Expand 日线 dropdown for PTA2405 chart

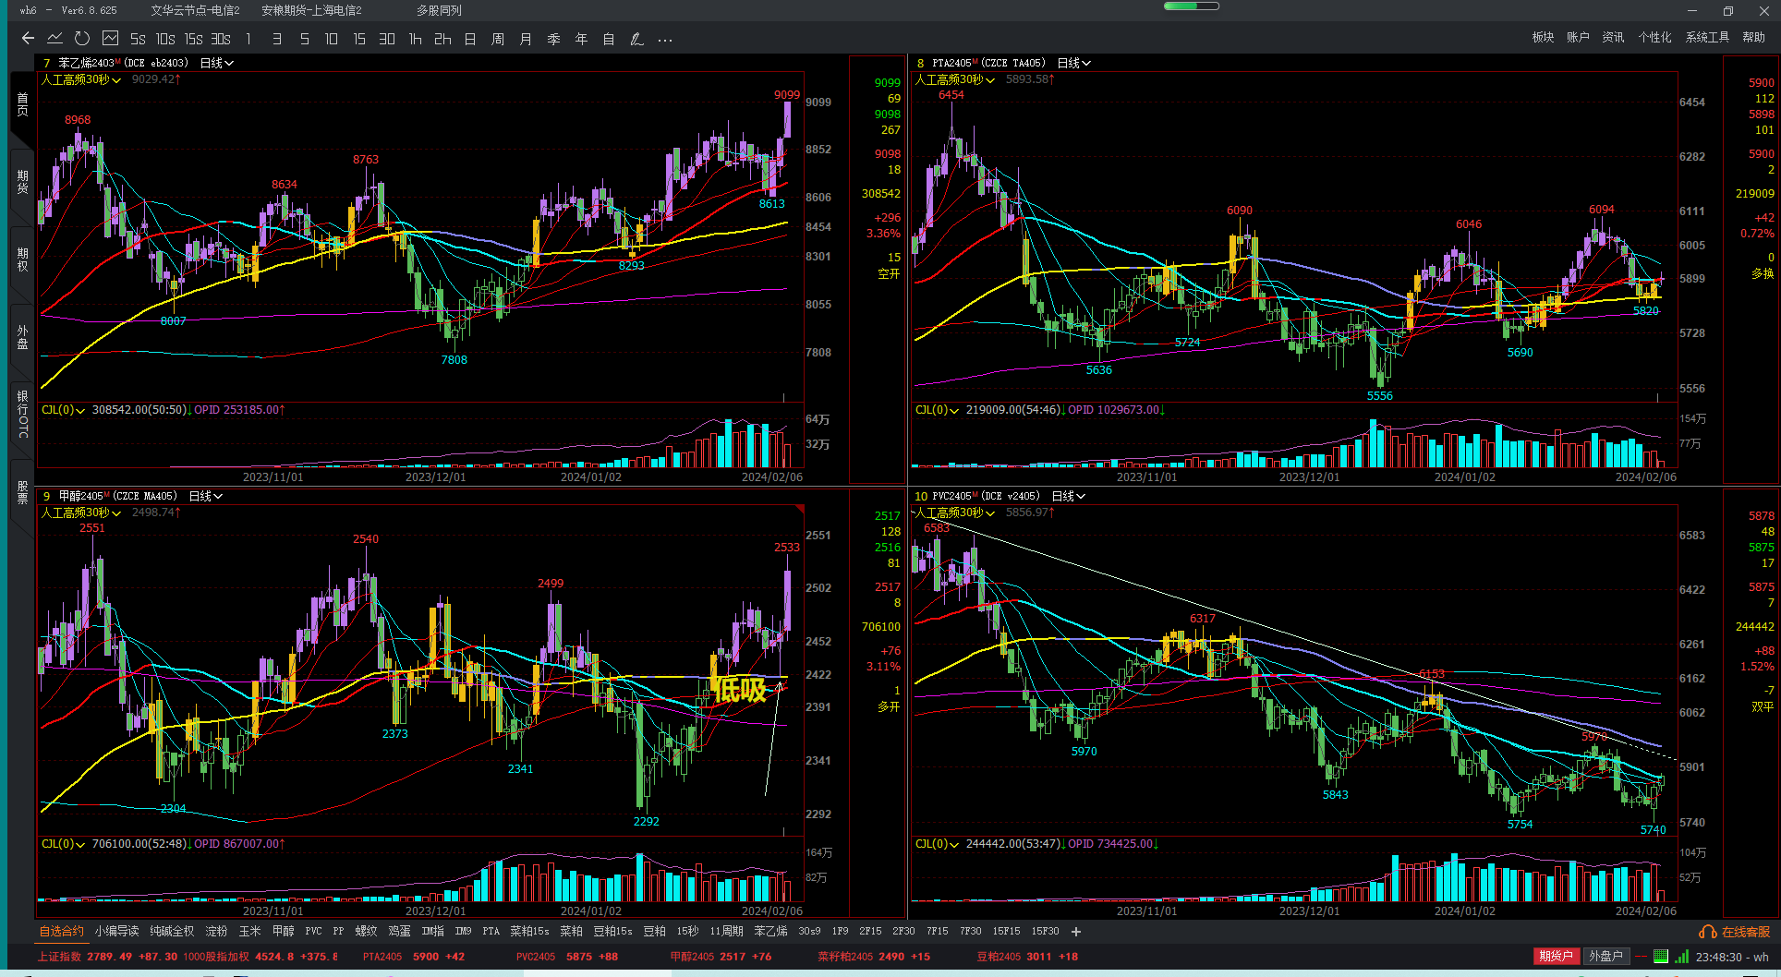pyautogui.click(x=1074, y=63)
